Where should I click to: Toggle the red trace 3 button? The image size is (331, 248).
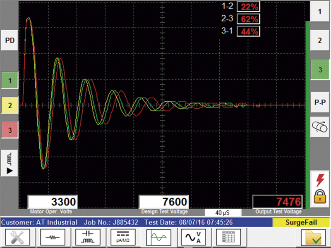tap(9, 130)
